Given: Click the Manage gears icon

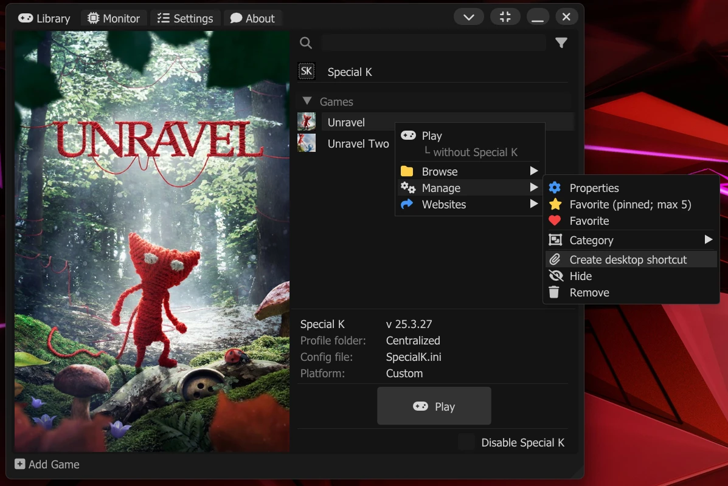Looking at the screenshot, I should pos(408,187).
